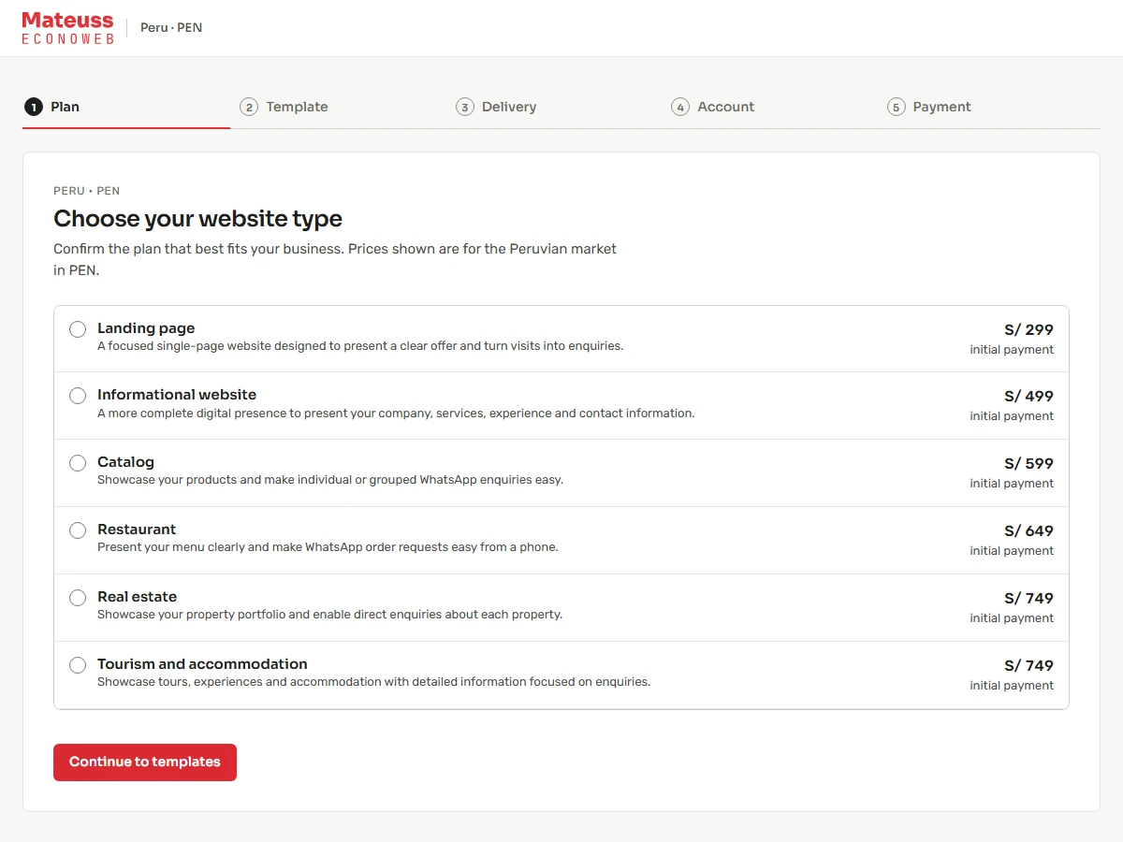Screen dimensions: 1123x842
Task: Select Tourism and accommodation radio button
Action: pos(78,665)
